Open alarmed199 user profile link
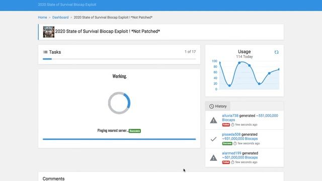 click(x=231, y=153)
